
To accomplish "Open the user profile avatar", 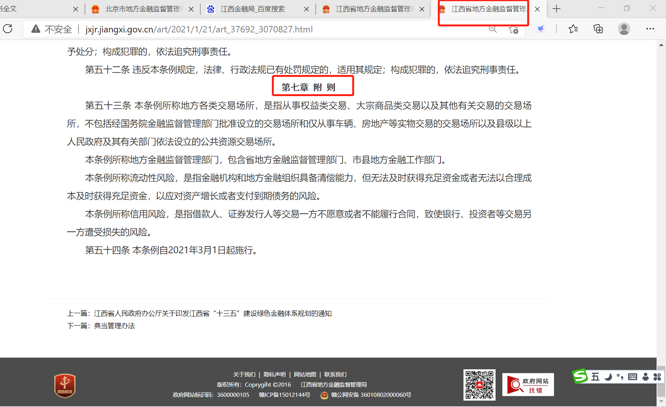I will pyautogui.click(x=624, y=29).
